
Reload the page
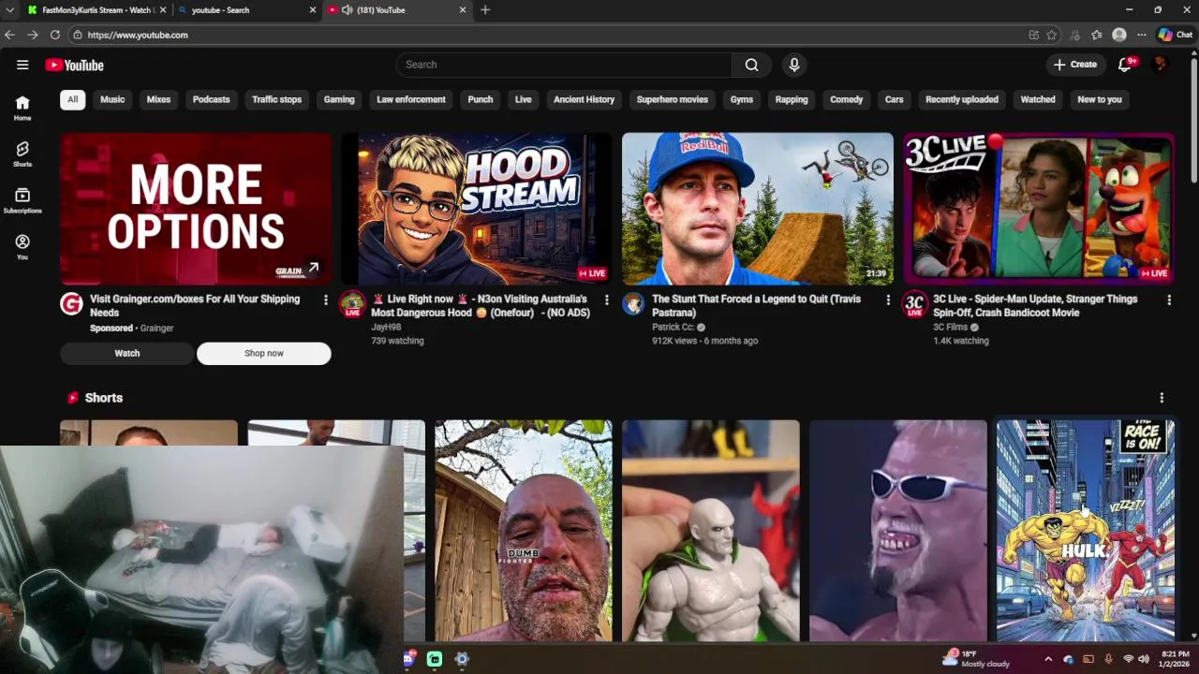(x=55, y=35)
